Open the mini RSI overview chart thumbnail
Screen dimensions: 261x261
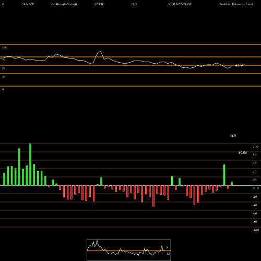click(129, 250)
